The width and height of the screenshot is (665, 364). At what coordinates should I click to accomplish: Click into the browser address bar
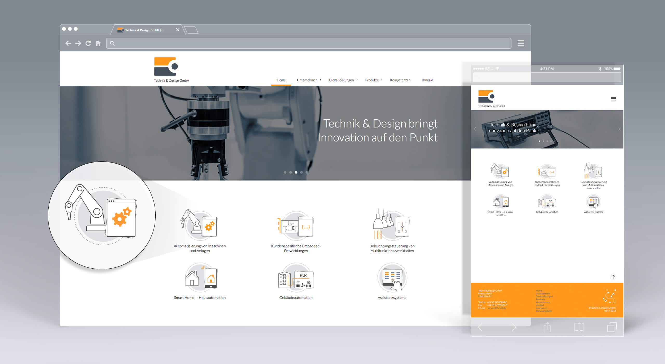pyautogui.click(x=309, y=43)
